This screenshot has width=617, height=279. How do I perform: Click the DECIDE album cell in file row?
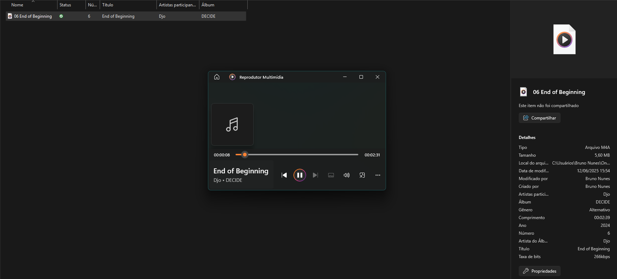208,16
